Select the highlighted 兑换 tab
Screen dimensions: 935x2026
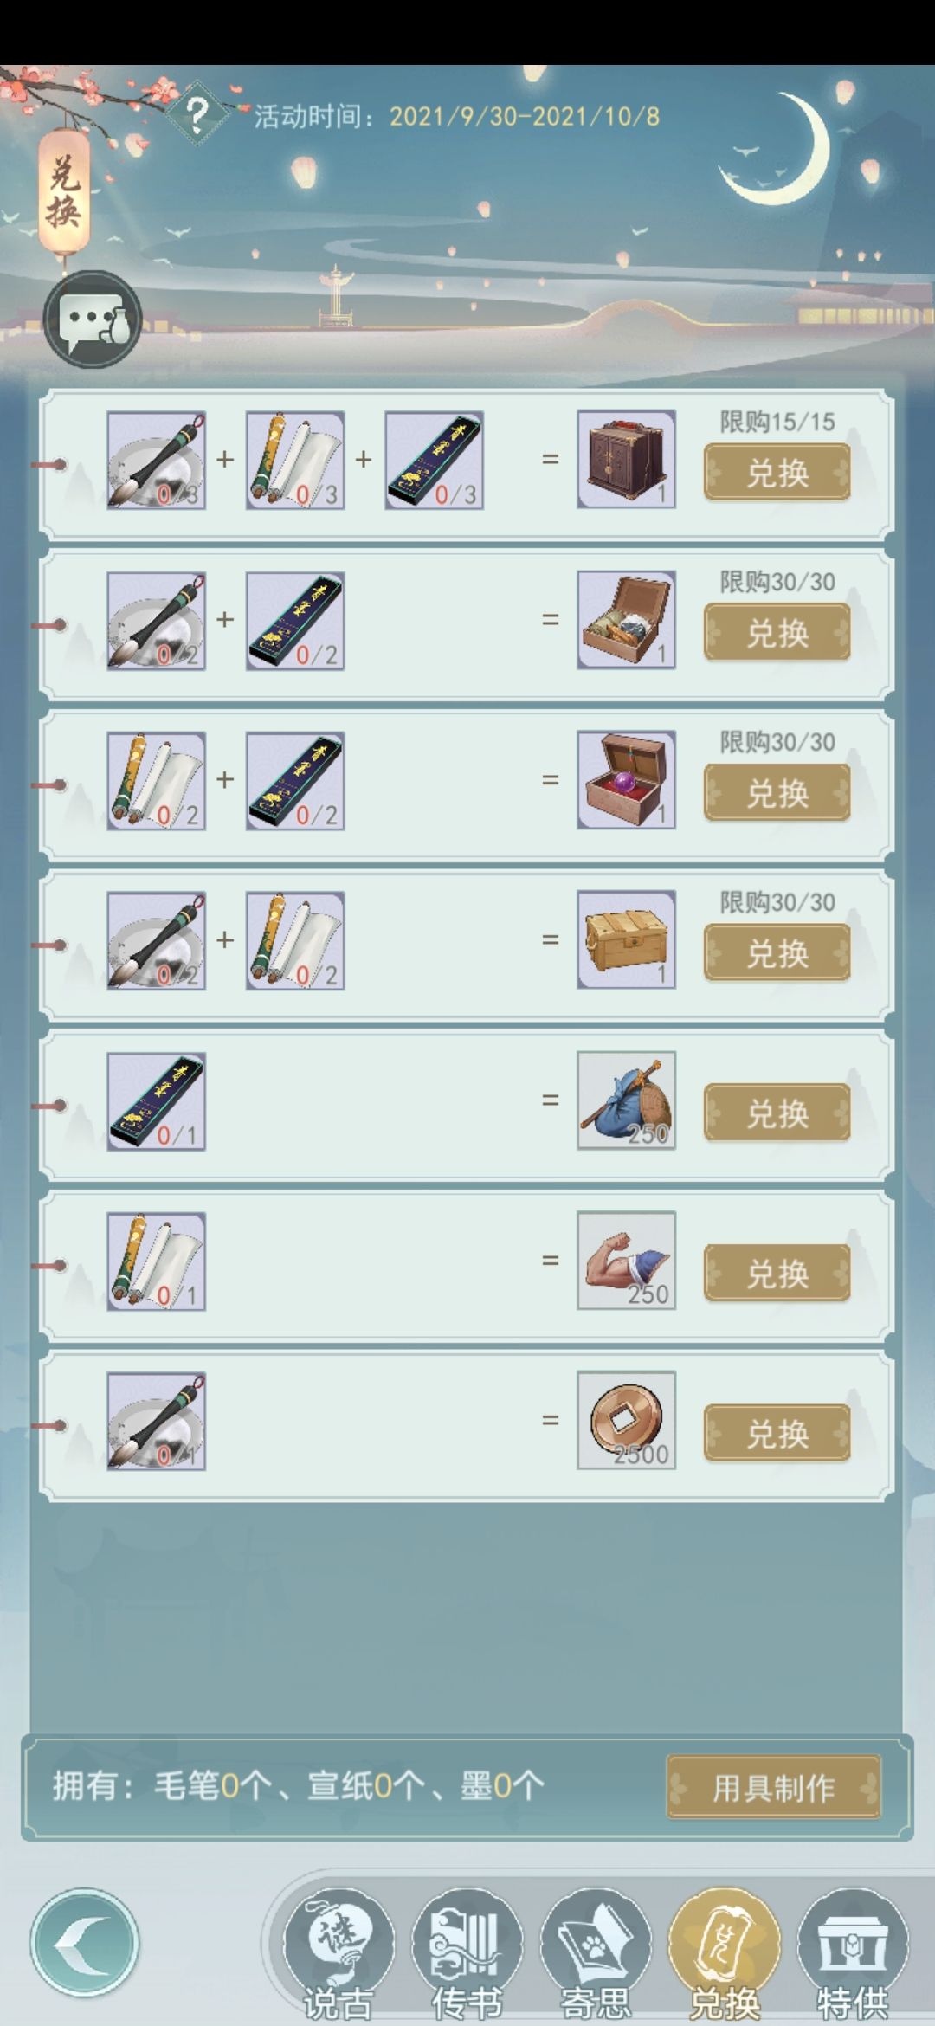coord(725,1952)
